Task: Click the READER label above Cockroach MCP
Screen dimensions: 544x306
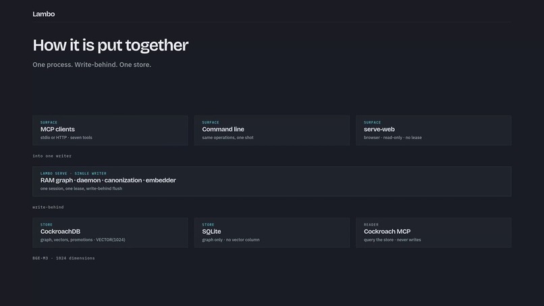Action: pyautogui.click(x=371, y=225)
